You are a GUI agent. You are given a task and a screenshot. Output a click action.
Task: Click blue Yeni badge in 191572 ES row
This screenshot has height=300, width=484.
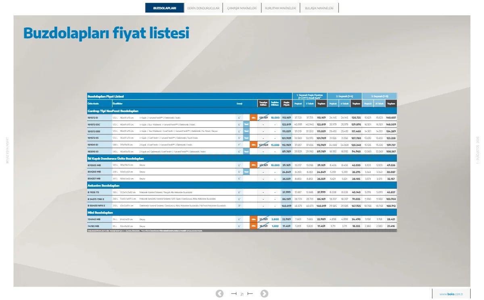[x=246, y=137]
